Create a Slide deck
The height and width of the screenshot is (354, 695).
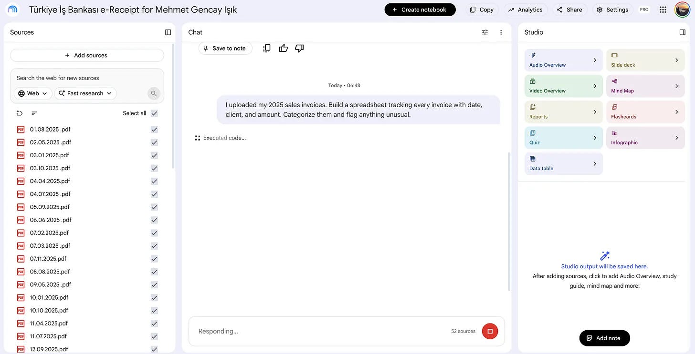(645, 60)
